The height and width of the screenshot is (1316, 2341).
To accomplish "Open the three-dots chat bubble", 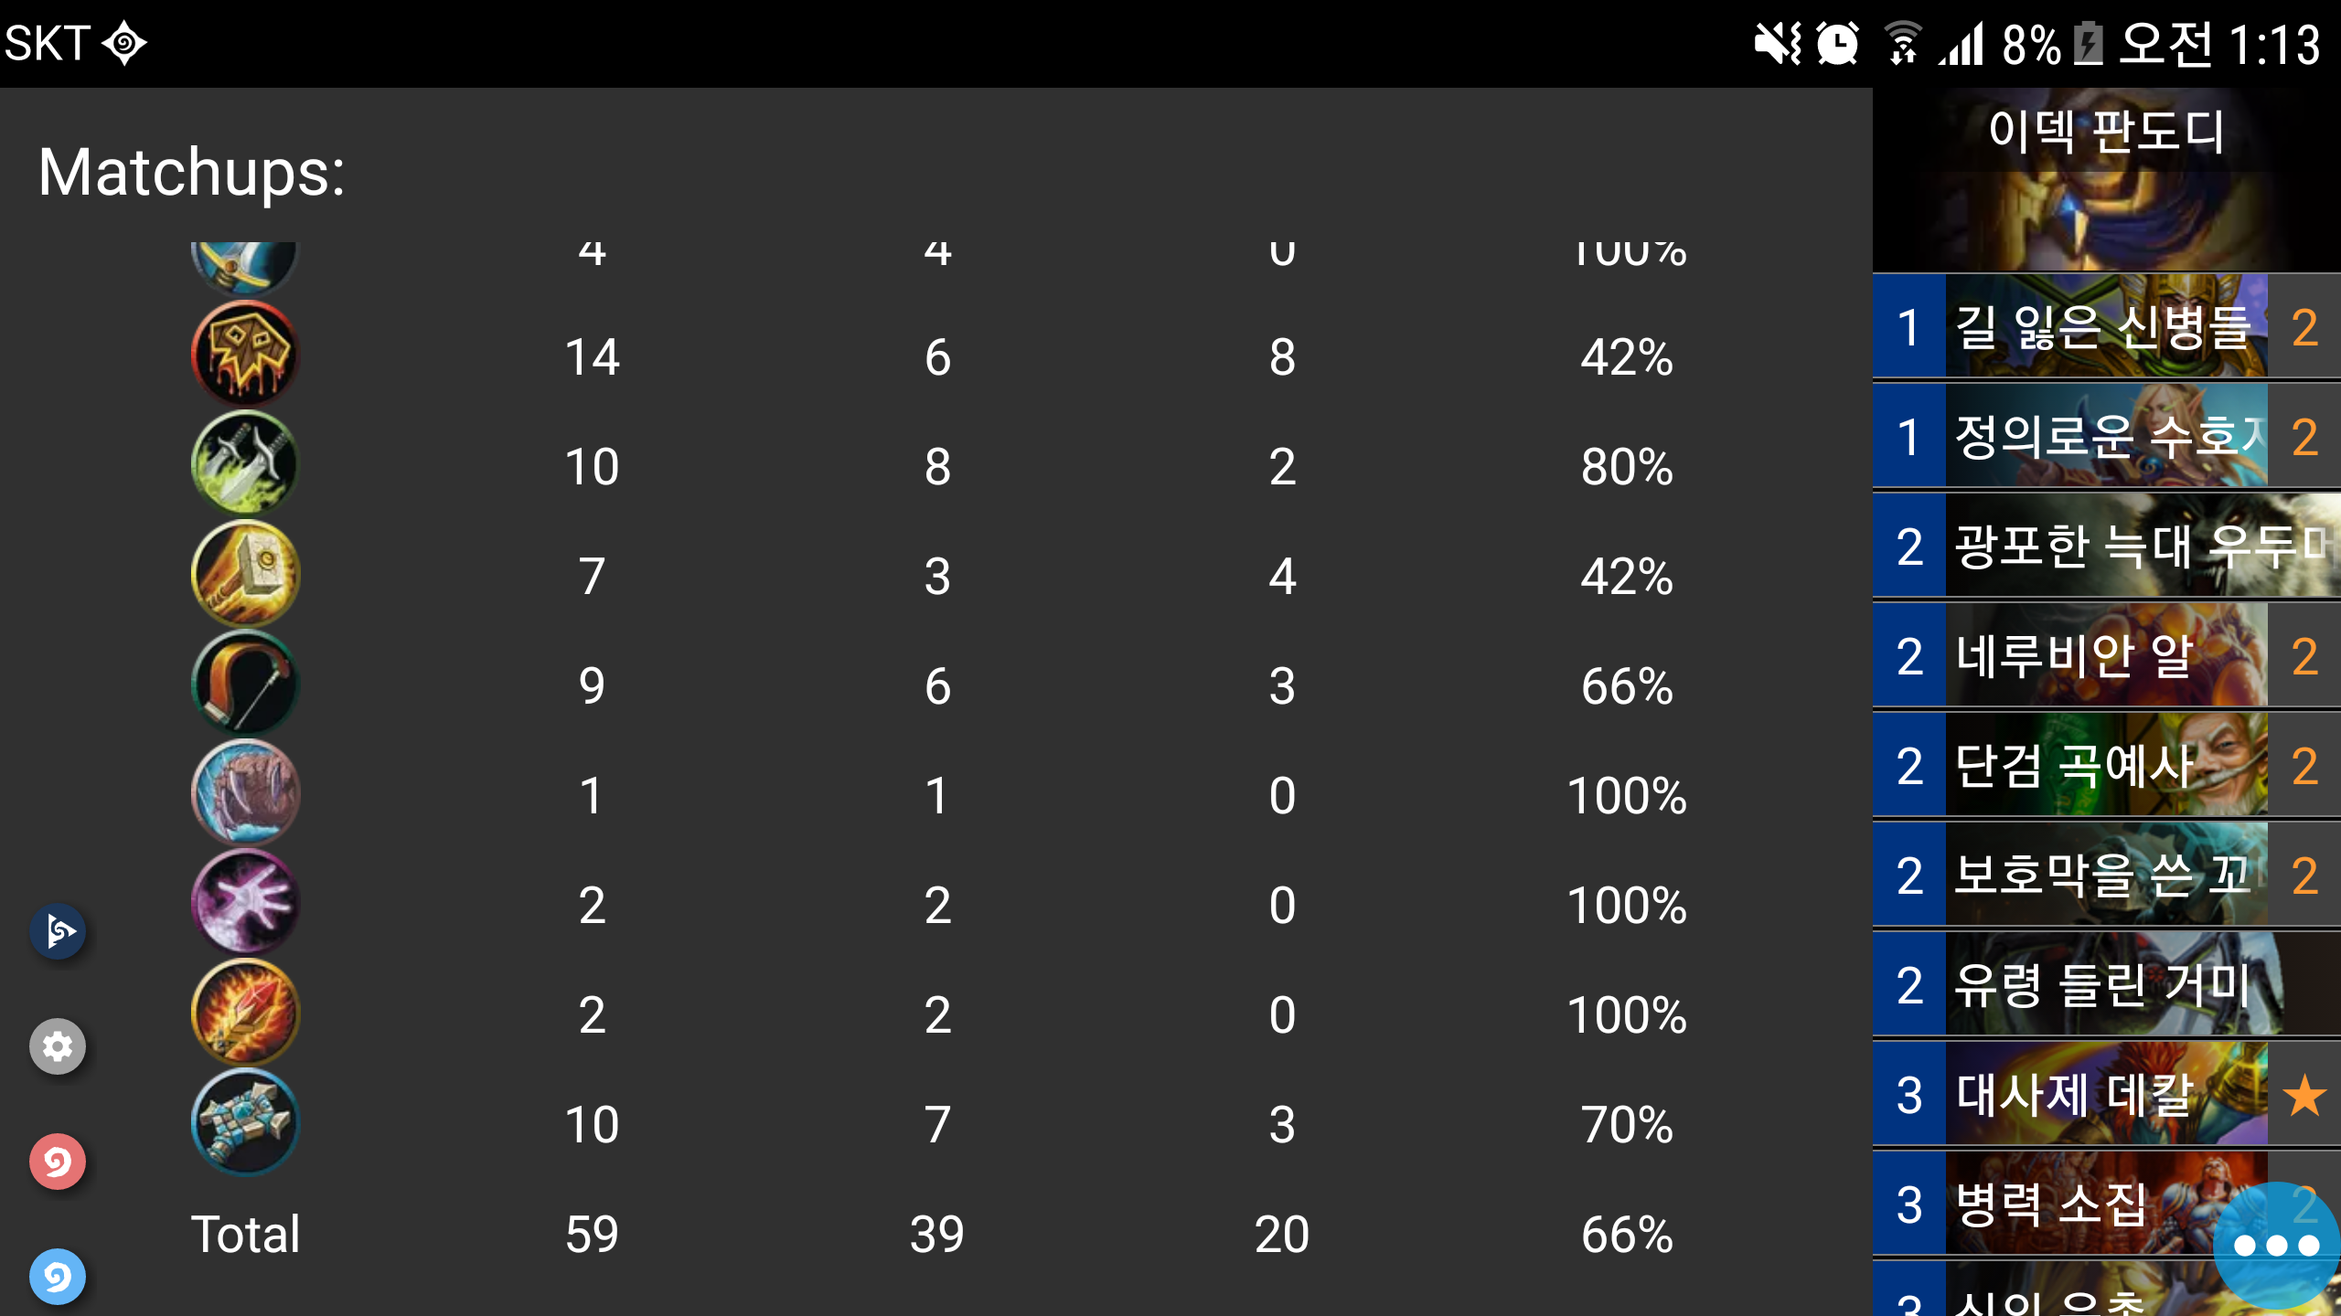I will tap(2275, 1245).
